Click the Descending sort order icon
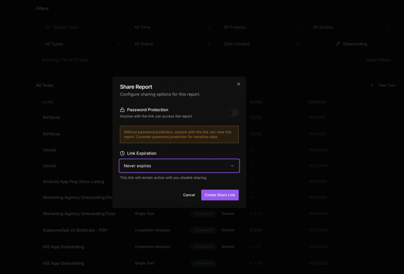 (x=339, y=44)
